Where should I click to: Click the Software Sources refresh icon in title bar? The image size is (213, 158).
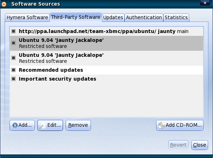click(4, 4)
